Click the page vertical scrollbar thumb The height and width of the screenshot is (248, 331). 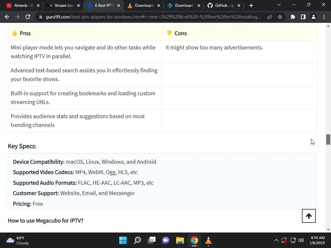point(328,139)
